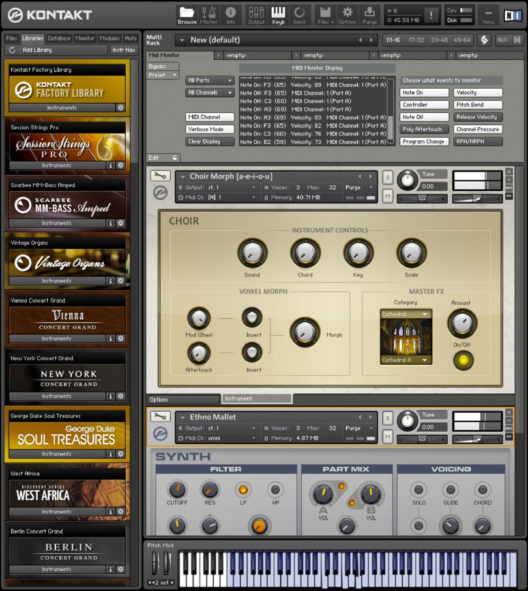
Task: Click the Purge icon in top toolbar
Action: (x=370, y=14)
